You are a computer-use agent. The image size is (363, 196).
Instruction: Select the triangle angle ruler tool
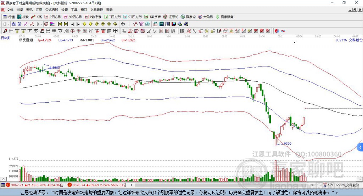66,31
